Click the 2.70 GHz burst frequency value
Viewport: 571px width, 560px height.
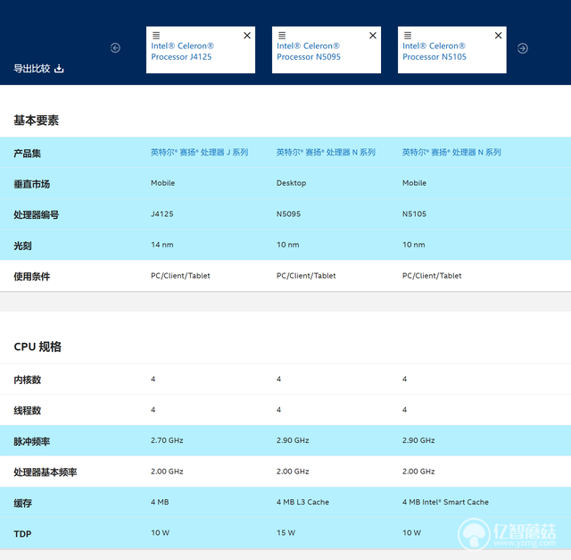(167, 440)
